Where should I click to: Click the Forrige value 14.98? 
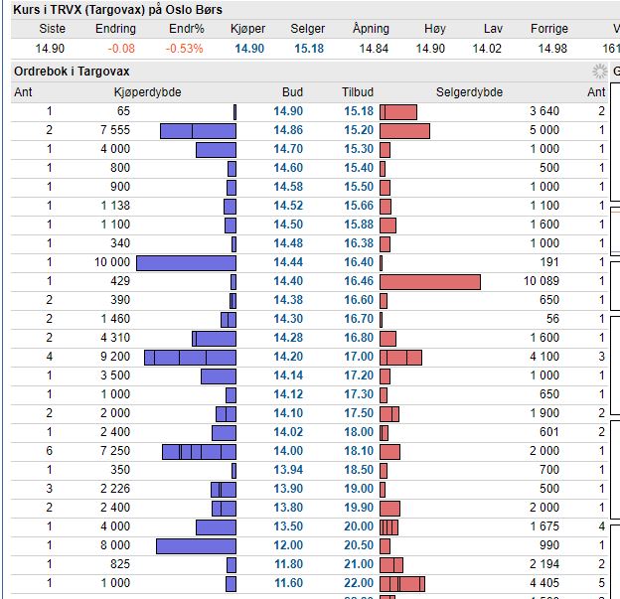click(x=552, y=49)
